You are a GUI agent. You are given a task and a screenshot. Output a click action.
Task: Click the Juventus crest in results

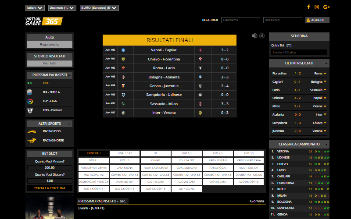point(201,86)
